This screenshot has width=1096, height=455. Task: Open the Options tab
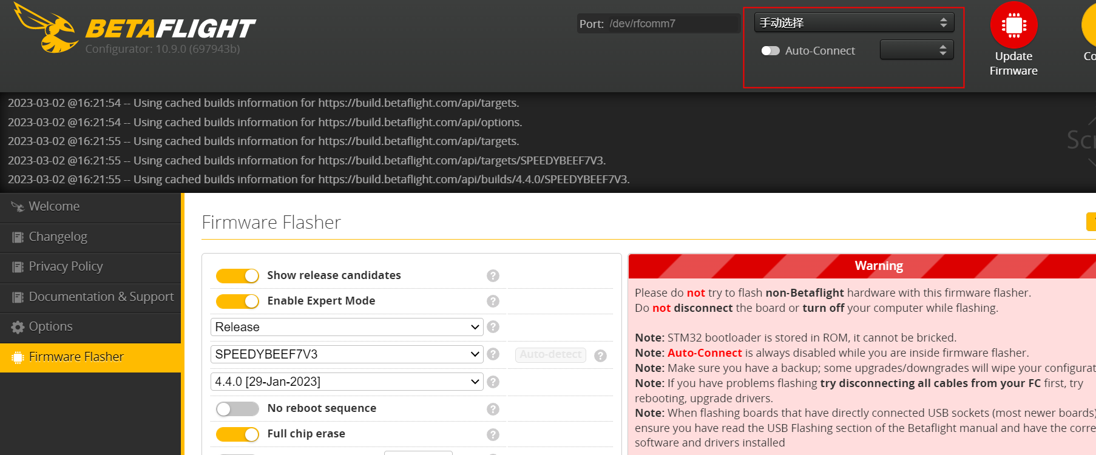(x=90, y=327)
